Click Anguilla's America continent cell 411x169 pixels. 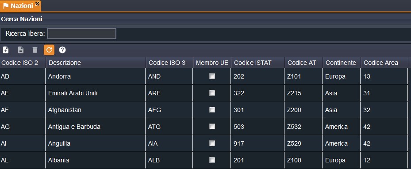[x=342, y=143]
